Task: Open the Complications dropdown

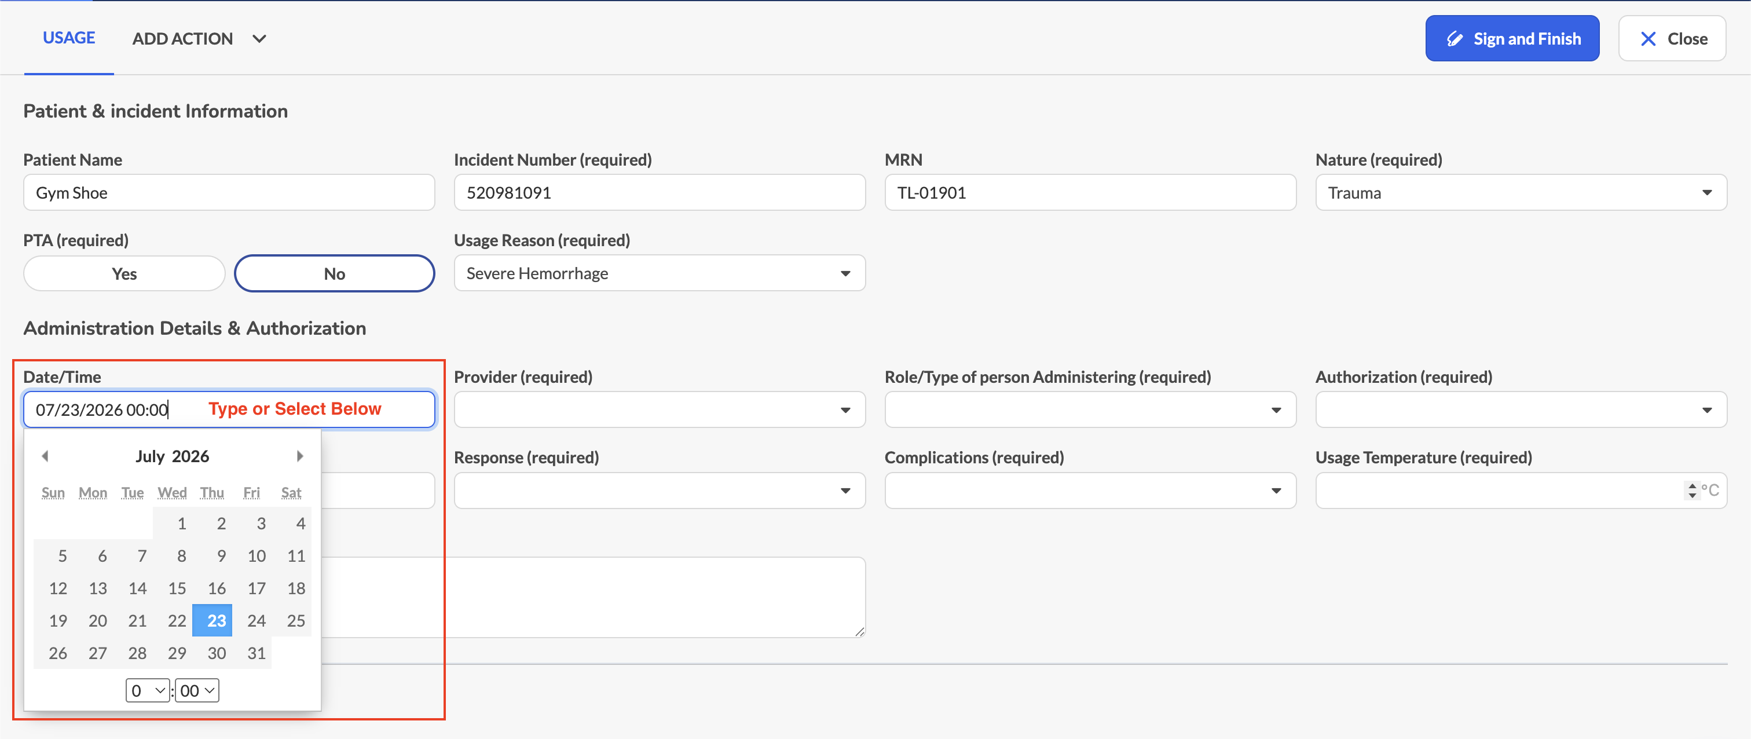Action: pyautogui.click(x=1090, y=490)
